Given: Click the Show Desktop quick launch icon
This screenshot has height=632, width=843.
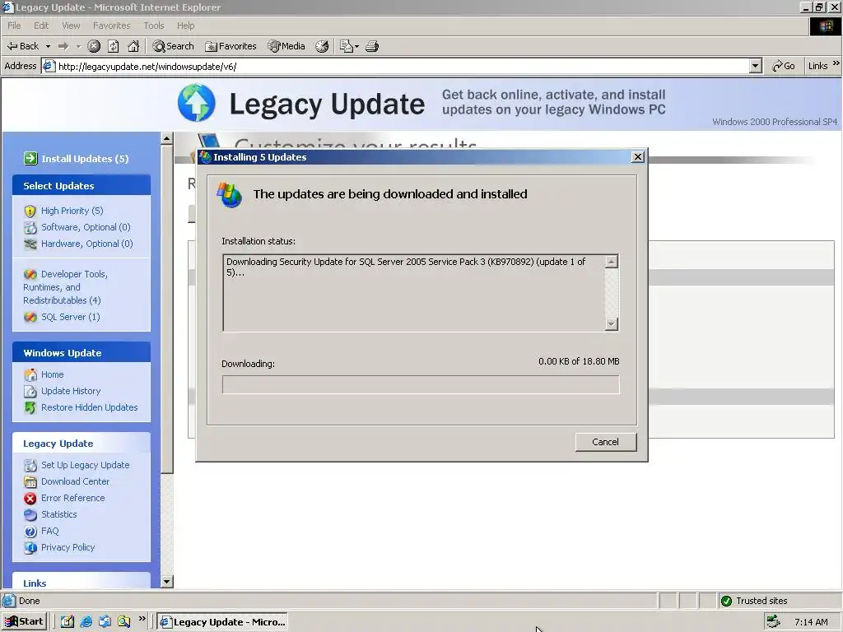Looking at the screenshot, I should 68,622.
